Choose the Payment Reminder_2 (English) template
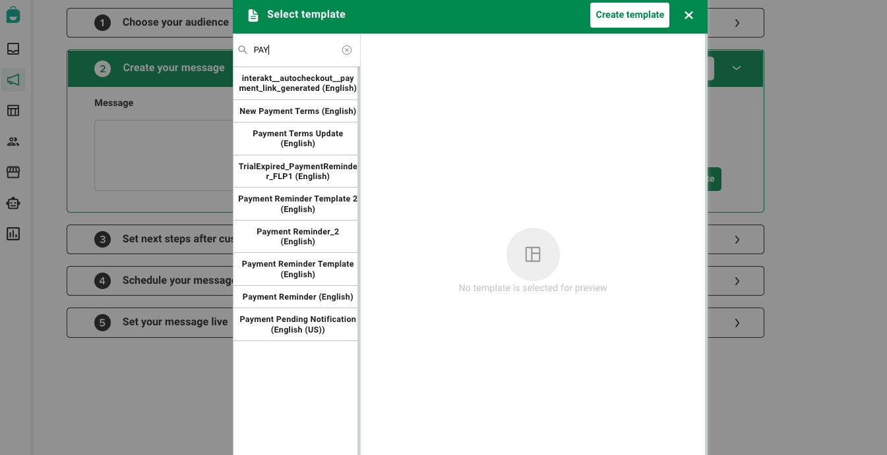Viewport: 887px width, 455px height. coord(297,236)
